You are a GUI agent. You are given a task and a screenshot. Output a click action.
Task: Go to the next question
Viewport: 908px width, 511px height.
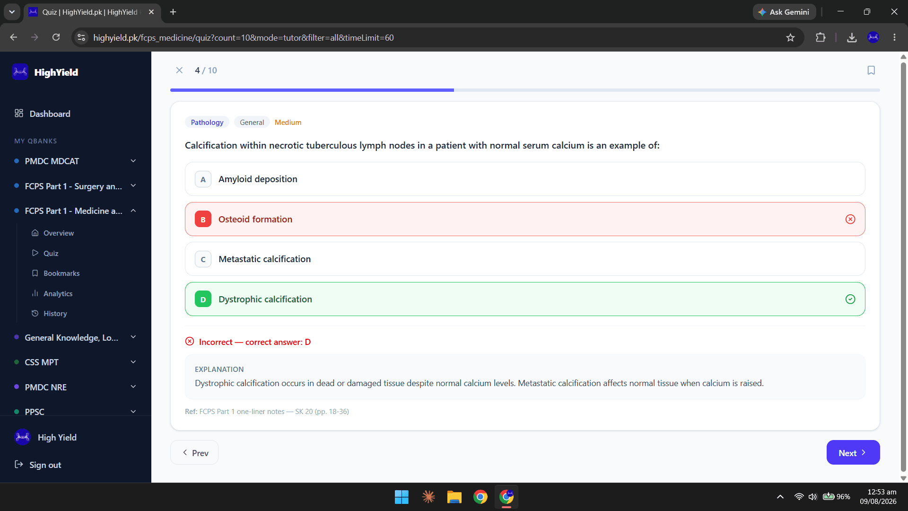pos(853,453)
